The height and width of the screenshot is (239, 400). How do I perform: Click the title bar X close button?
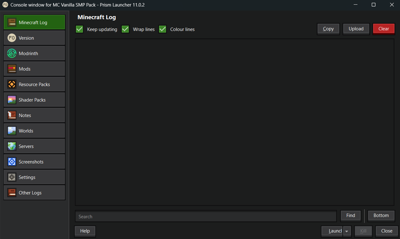(392, 5)
